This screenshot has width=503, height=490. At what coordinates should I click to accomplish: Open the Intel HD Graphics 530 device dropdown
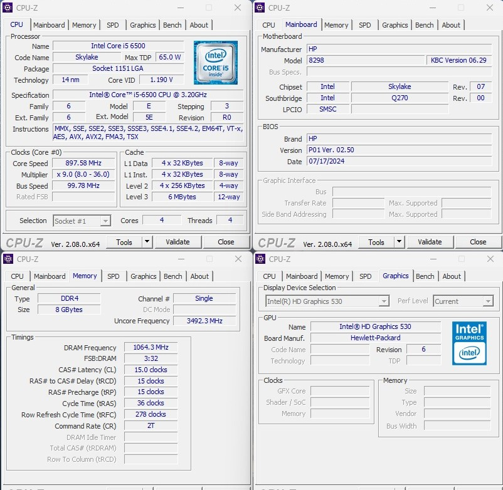click(x=383, y=301)
